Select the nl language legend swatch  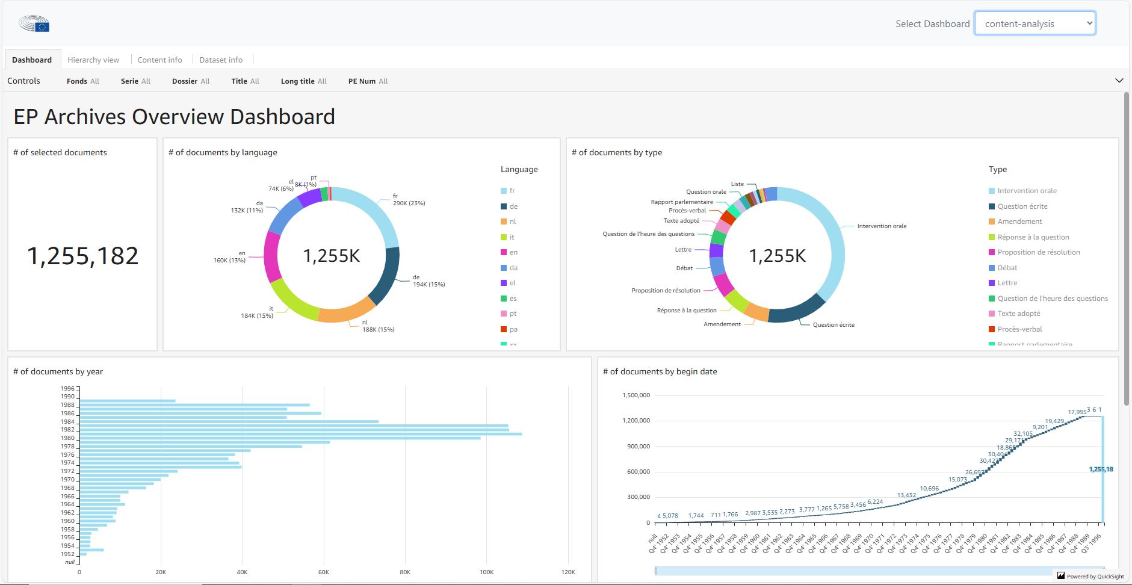click(504, 221)
